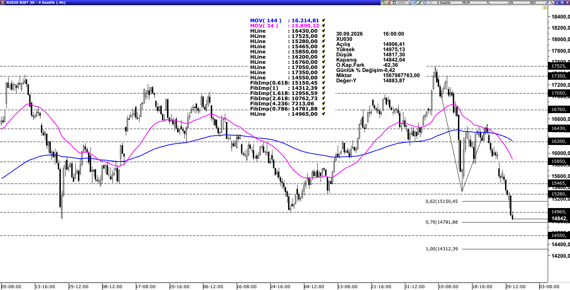Click the 1,00(14312,39 Fibonacci level label

(442, 249)
